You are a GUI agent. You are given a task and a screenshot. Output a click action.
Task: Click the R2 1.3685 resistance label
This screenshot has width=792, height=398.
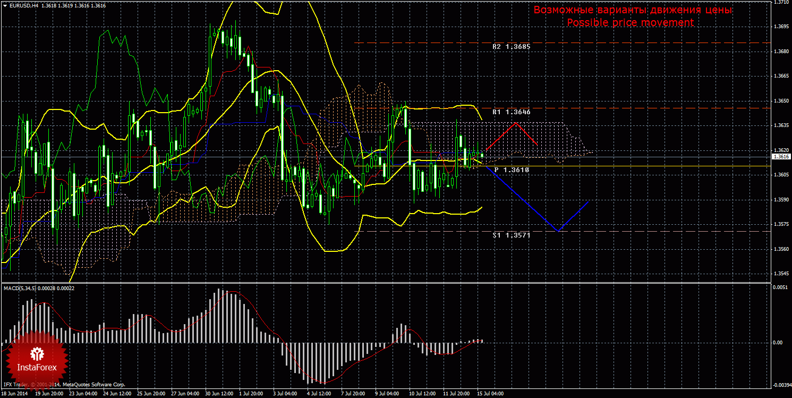pyautogui.click(x=511, y=47)
